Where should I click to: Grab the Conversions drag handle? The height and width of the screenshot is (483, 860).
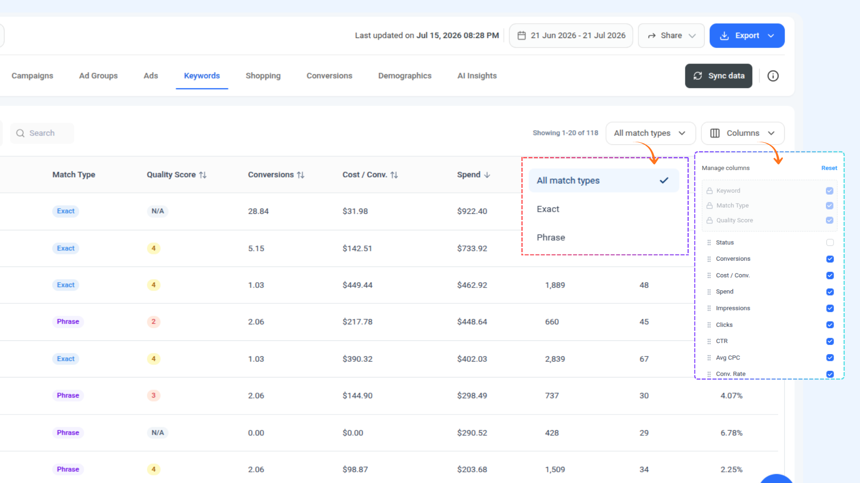(709, 259)
